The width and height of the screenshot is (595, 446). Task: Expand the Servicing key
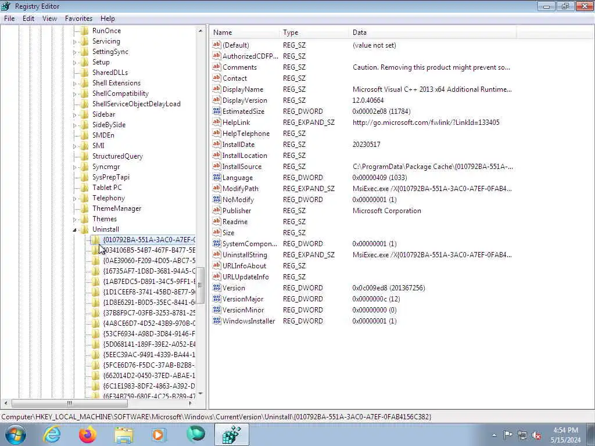tap(75, 42)
